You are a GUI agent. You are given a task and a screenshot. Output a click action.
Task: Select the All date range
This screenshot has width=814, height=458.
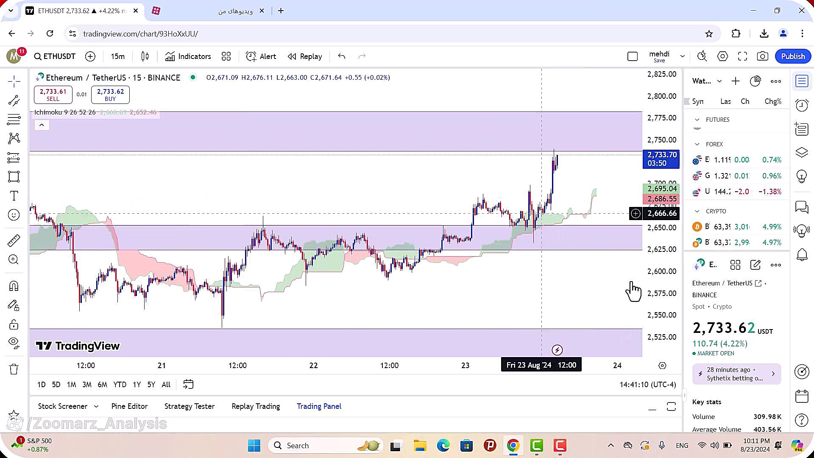tap(166, 385)
